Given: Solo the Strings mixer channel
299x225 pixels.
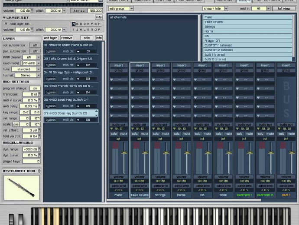Looking at the screenshot, I should pyautogui.click(x=156, y=134).
